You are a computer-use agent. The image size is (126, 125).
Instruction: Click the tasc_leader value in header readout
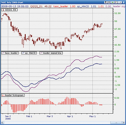pos(73,6)
